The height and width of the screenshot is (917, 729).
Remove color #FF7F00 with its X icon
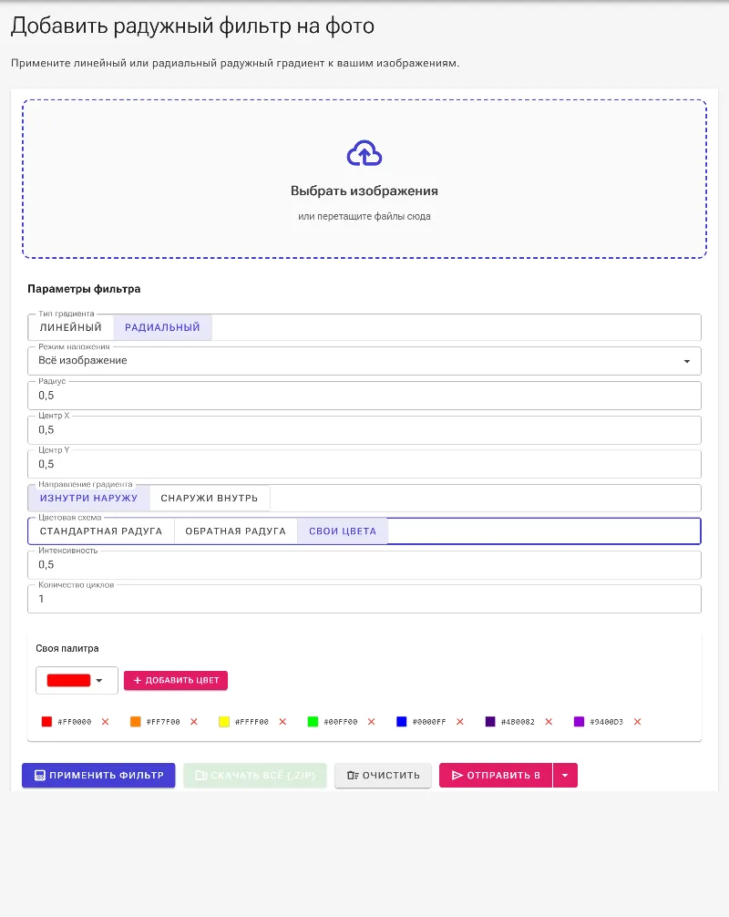coord(194,722)
